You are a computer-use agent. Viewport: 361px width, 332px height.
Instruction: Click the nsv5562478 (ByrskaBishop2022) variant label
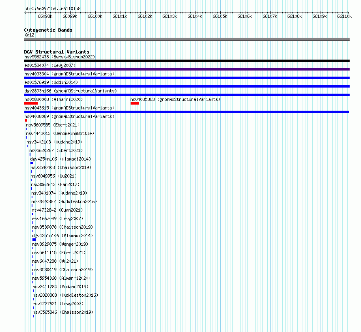(60, 57)
